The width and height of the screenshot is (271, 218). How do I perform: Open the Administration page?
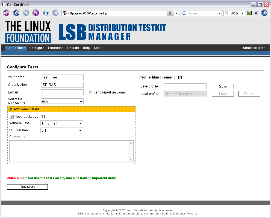254,48
